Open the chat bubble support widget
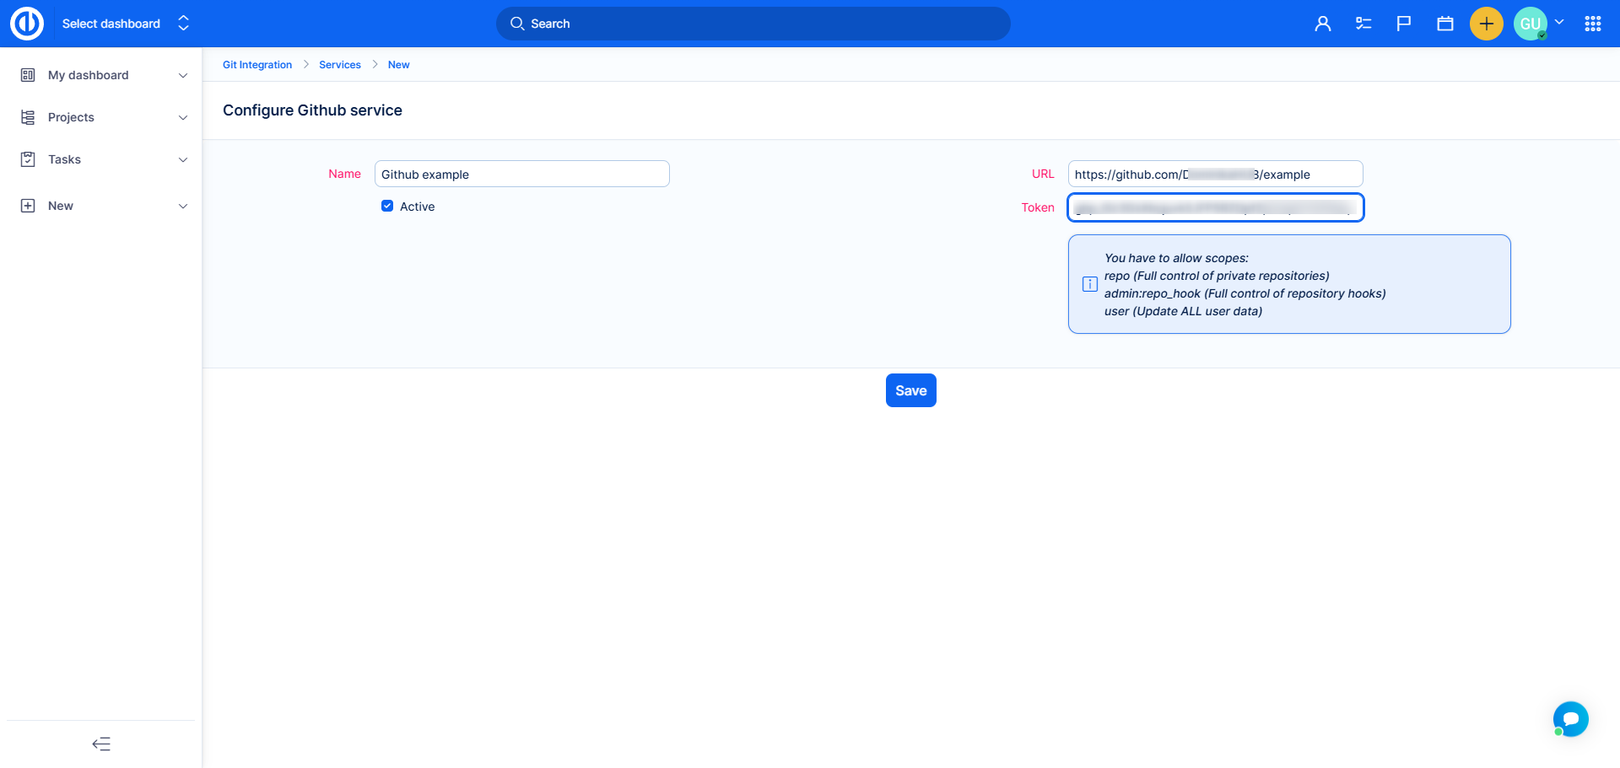Image resolution: width=1620 pixels, height=768 pixels. click(1570, 719)
